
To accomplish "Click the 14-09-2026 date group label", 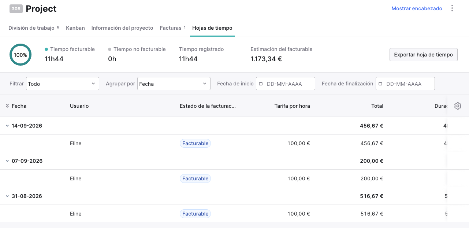I will pos(27,126).
